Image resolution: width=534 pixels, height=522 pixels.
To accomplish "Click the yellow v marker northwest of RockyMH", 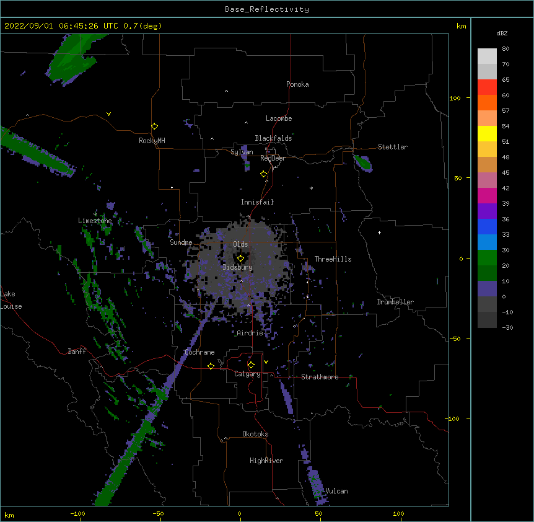I will [108, 114].
